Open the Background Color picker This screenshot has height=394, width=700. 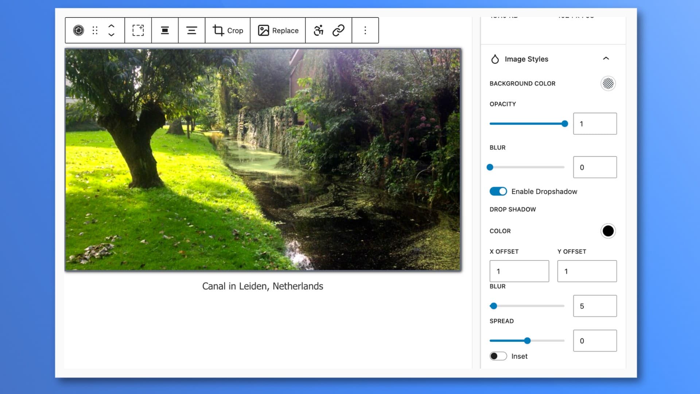click(x=608, y=83)
